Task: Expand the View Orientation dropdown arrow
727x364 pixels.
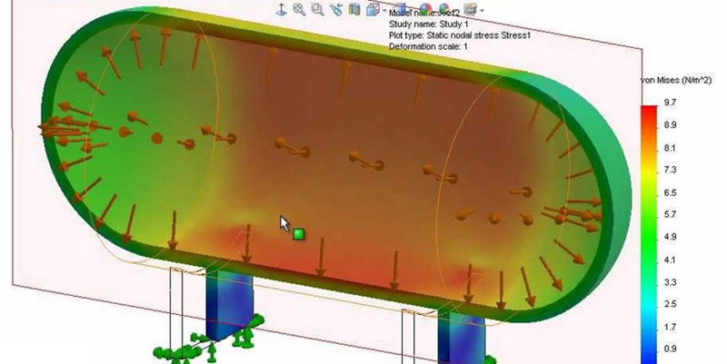Action: pos(383,10)
